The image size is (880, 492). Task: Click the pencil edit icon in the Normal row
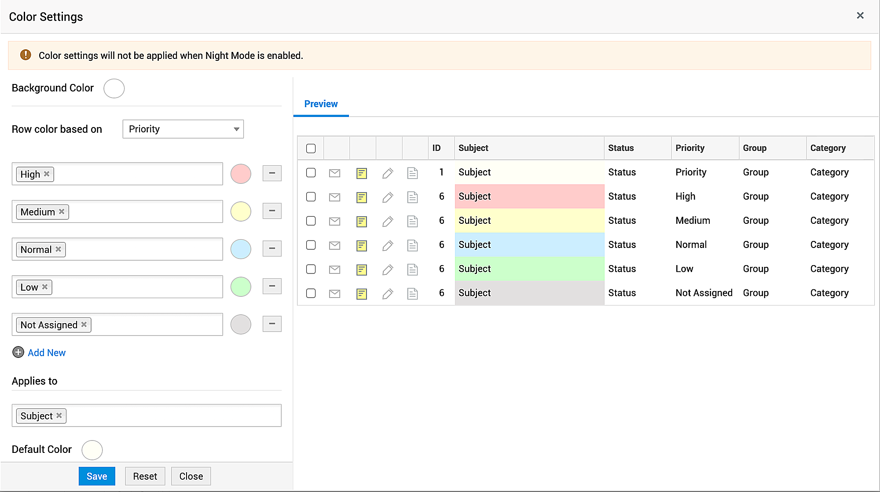(387, 245)
